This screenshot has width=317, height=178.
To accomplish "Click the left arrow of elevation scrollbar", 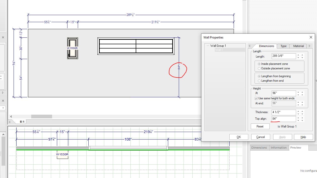I will coord(11,117).
